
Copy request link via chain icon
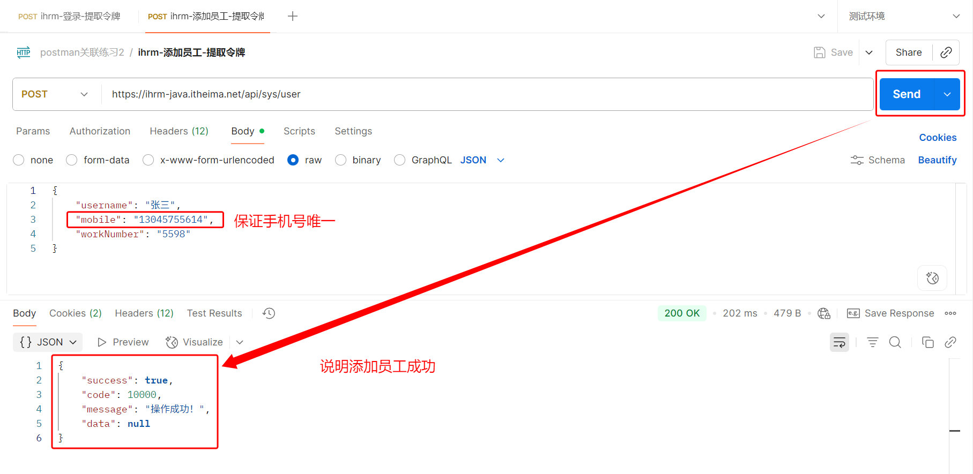[x=946, y=52]
